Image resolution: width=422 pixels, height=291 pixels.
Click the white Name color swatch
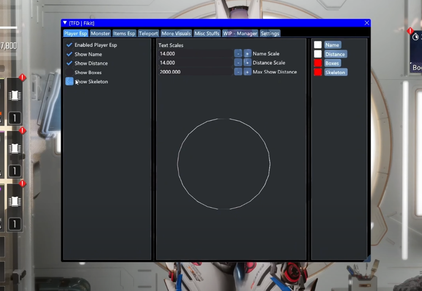tap(318, 45)
